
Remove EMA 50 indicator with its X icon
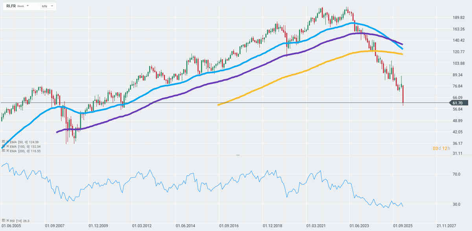pyautogui.click(x=7, y=142)
